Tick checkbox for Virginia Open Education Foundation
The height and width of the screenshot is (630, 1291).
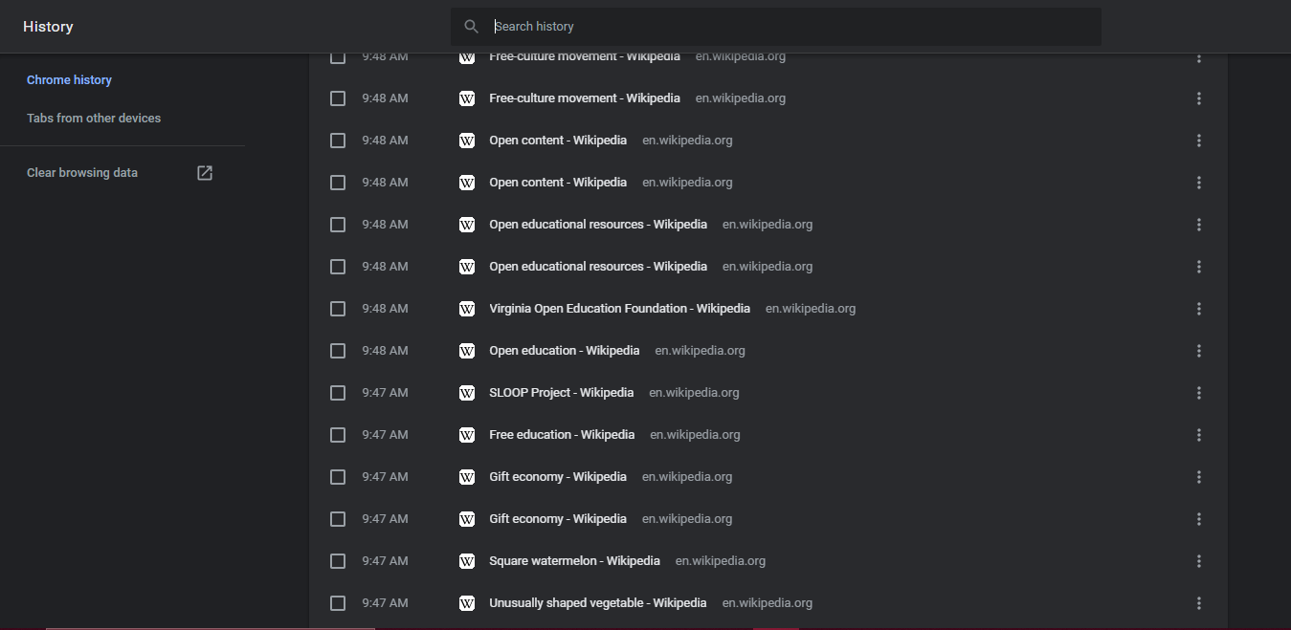click(x=338, y=309)
